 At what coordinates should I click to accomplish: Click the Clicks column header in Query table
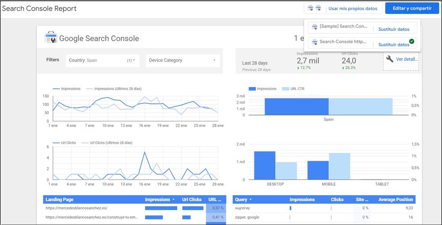[337, 199]
